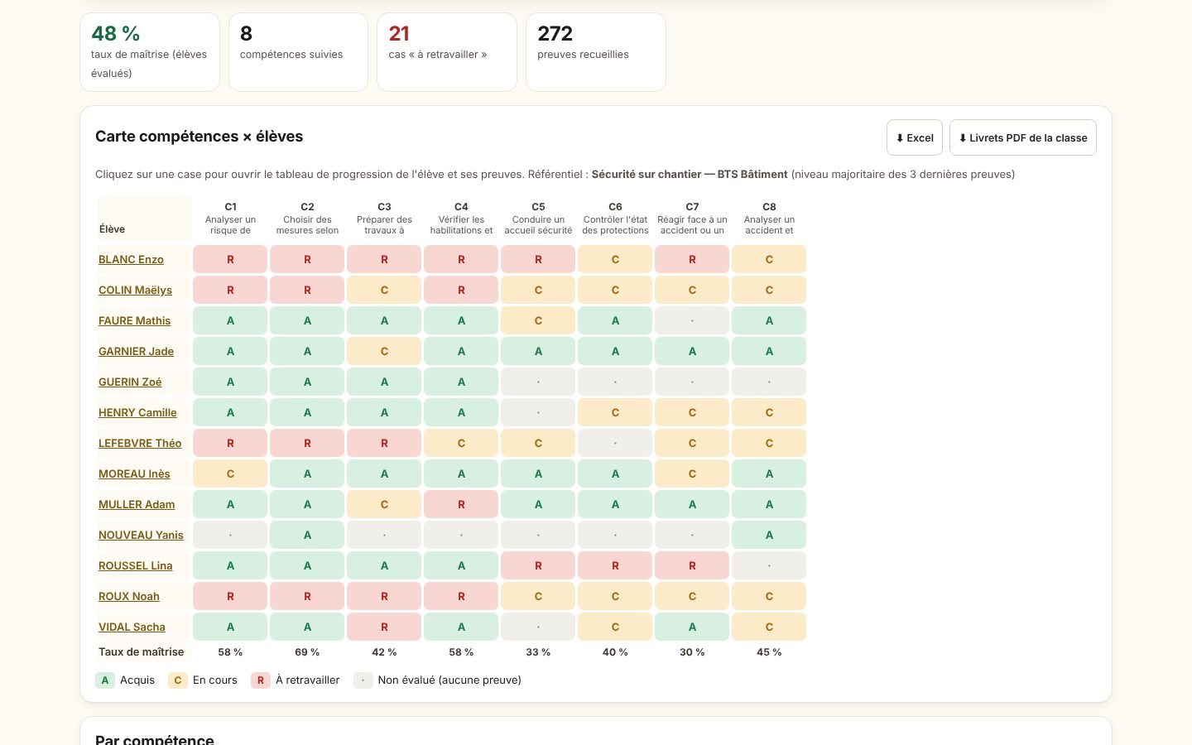
Task: Open HENRY Camille's student link
Action: 137,412
